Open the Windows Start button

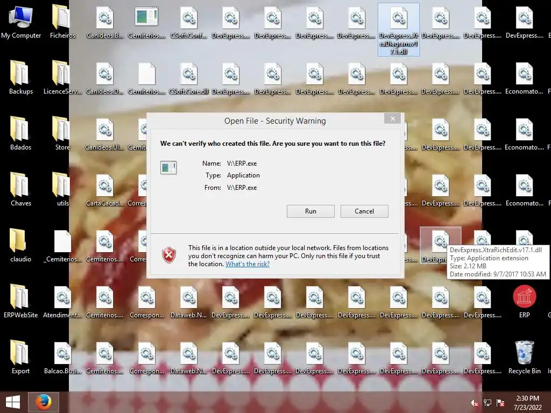pyautogui.click(x=13, y=402)
